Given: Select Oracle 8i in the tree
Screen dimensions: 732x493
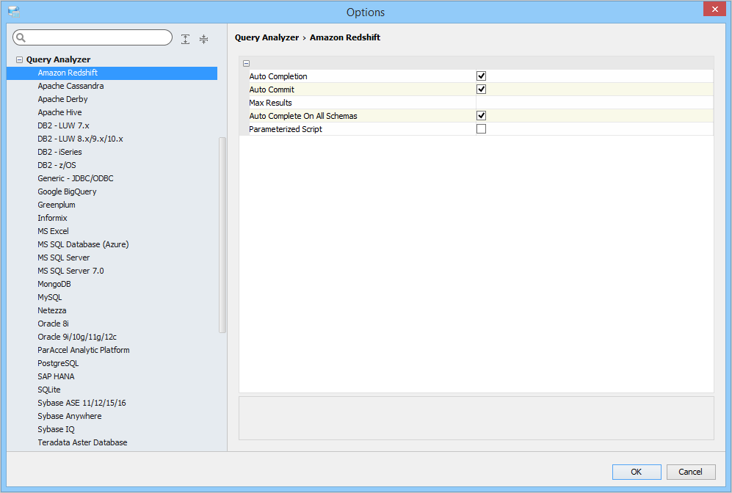Looking at the screenshot, I should point(53,324).
